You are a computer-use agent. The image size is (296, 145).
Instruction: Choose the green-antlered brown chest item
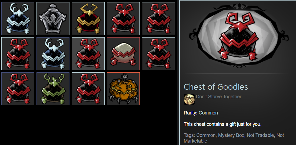tap(53, 89)
